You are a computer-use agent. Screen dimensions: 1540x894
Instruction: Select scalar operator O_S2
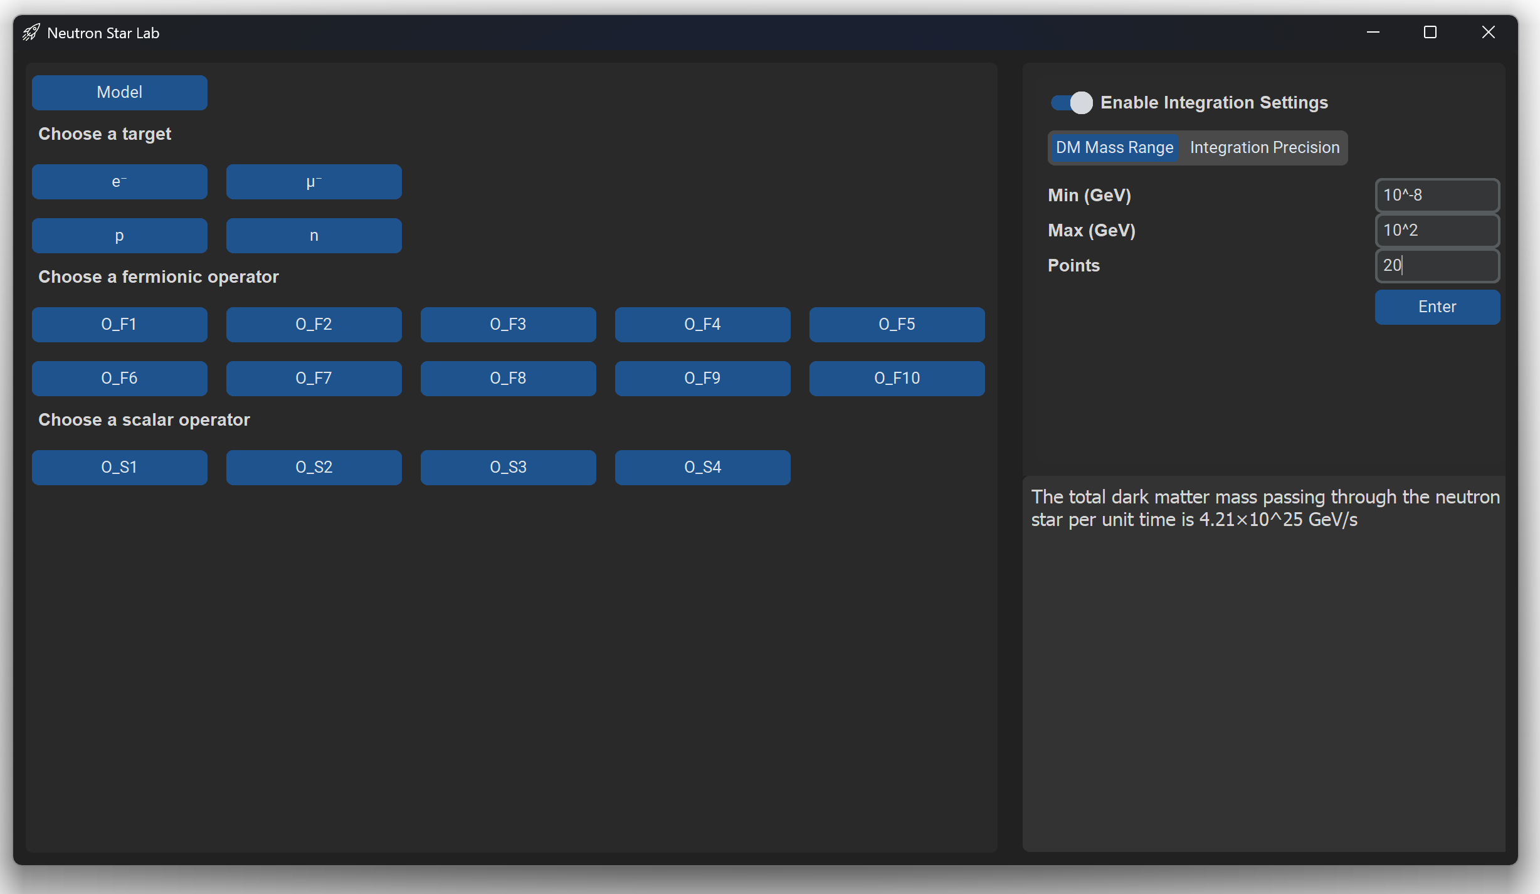point(314,468)
